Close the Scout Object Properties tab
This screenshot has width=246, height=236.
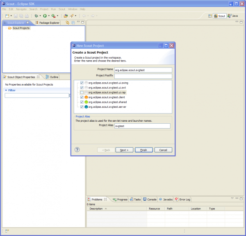(38, 77)
